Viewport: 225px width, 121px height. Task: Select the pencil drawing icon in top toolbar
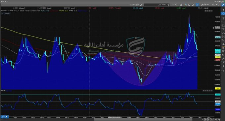(x=223, y=5)
